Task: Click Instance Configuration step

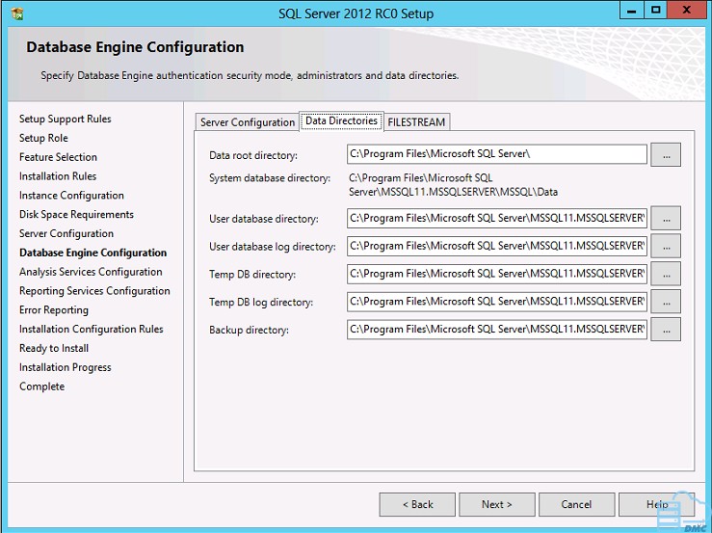Action: pyautogui.click(x=71, y=196)
